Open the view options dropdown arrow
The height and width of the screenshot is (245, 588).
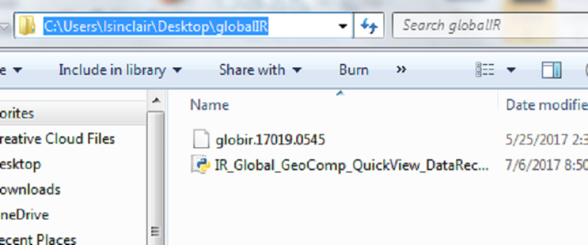(x=511, y=70)
